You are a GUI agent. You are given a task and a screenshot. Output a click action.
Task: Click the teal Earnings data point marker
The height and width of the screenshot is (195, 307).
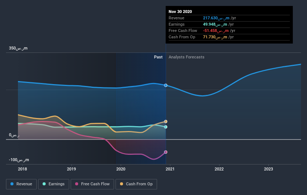(x=166, y=127)
